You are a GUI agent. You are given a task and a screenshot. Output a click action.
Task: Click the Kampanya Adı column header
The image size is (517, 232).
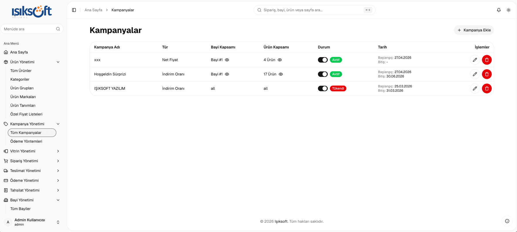(107, 47)
